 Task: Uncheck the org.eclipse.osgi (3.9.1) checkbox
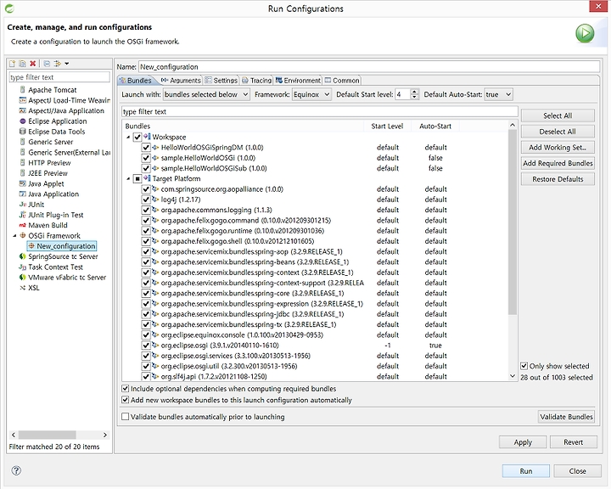146,346
